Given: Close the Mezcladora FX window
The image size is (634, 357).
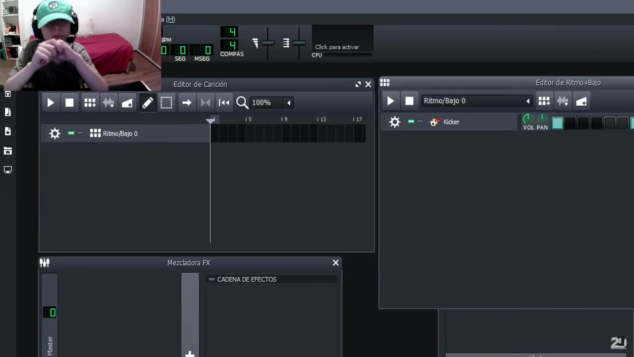Looking at the screenshot, I should click(336, 263).
